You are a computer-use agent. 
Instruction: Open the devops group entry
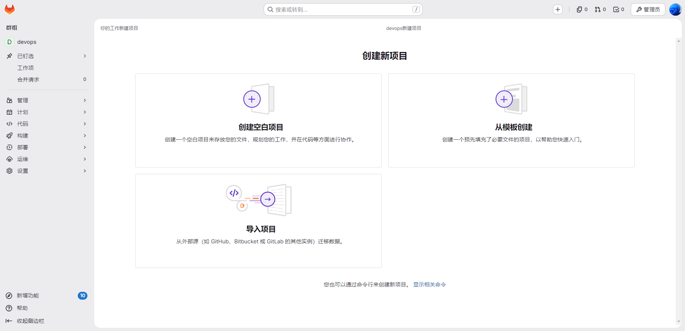[x=46, y=42]
